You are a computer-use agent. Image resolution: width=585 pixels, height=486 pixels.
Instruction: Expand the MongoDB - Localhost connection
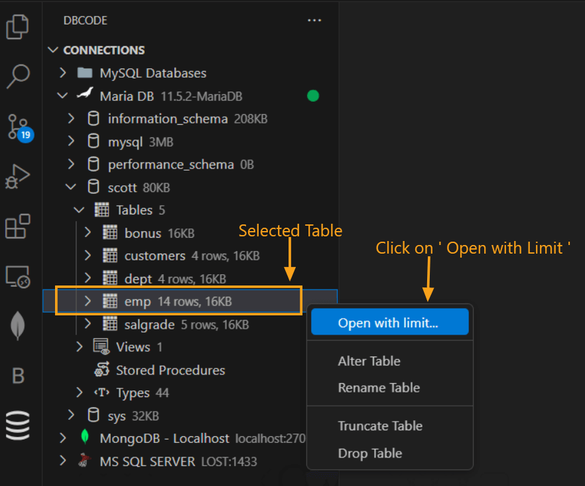point(63,438)
